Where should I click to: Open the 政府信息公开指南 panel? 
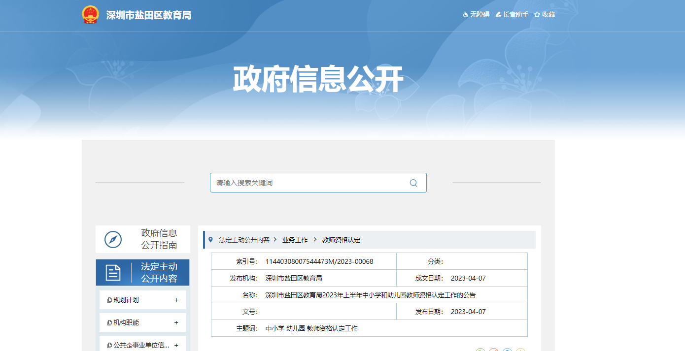[159, 239]
